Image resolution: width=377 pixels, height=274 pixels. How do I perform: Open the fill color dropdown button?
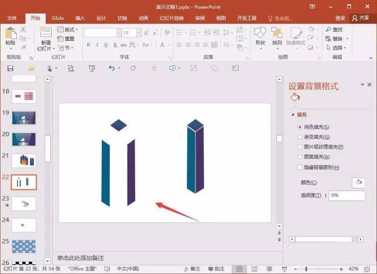coord(358,182)
